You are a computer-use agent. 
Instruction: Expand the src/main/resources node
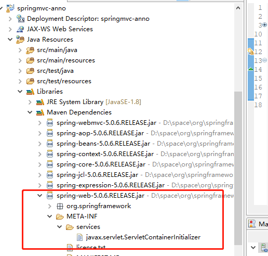point(20,60)
